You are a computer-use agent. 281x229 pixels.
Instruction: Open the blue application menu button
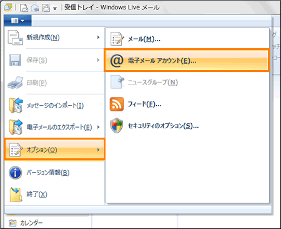(x=17, y=21)
